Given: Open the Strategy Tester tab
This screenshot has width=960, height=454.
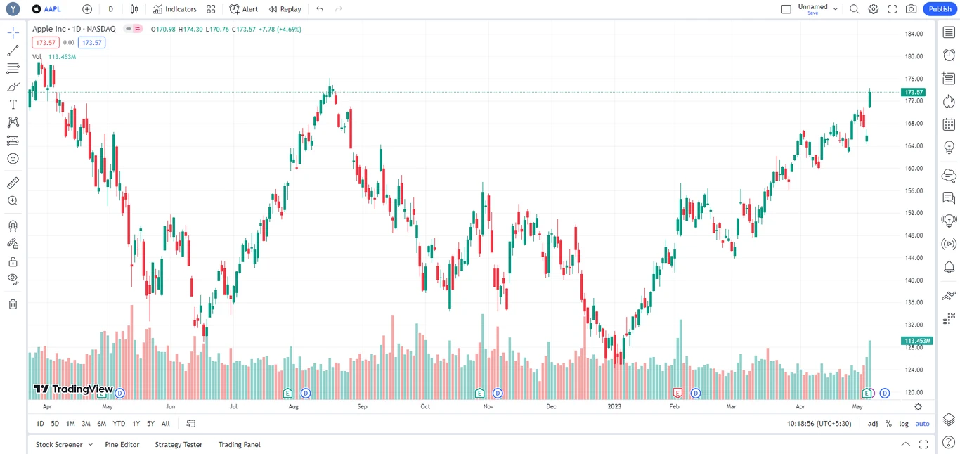Looking at the screenshot, I should (x=179, y=445).
